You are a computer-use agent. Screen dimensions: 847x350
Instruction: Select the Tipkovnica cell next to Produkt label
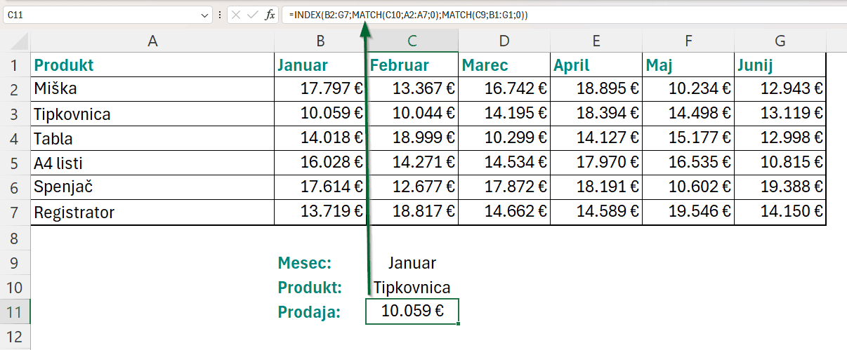(412, 288)
